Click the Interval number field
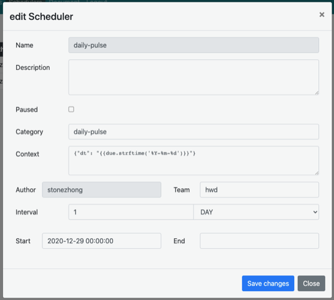 click(x=130, y=212)
